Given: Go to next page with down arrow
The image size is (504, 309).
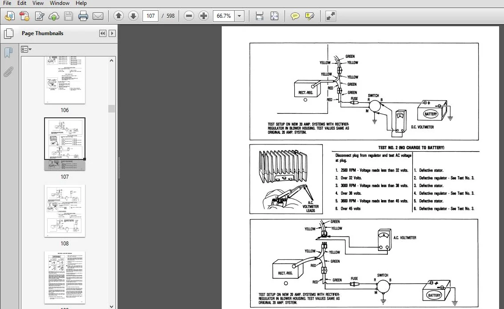Looking at the screenshot, I should point(133,16).
